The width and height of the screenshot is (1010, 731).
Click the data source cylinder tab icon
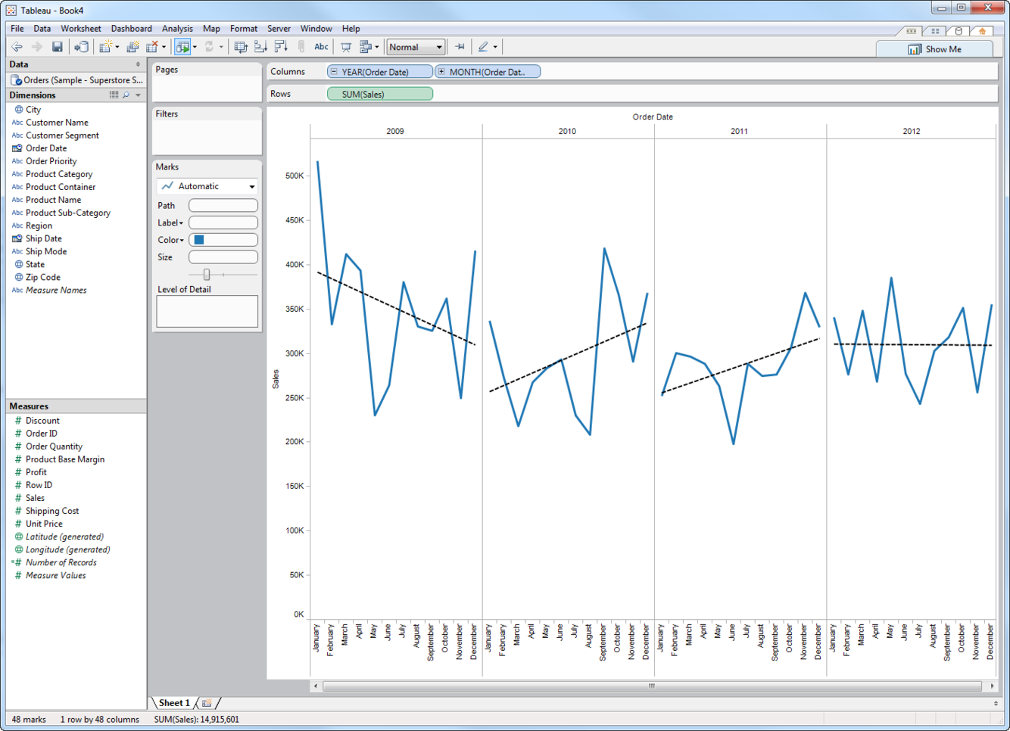pos(959,31)
